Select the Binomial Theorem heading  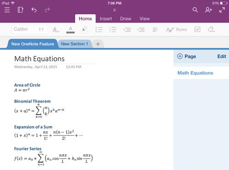point(33,101)
